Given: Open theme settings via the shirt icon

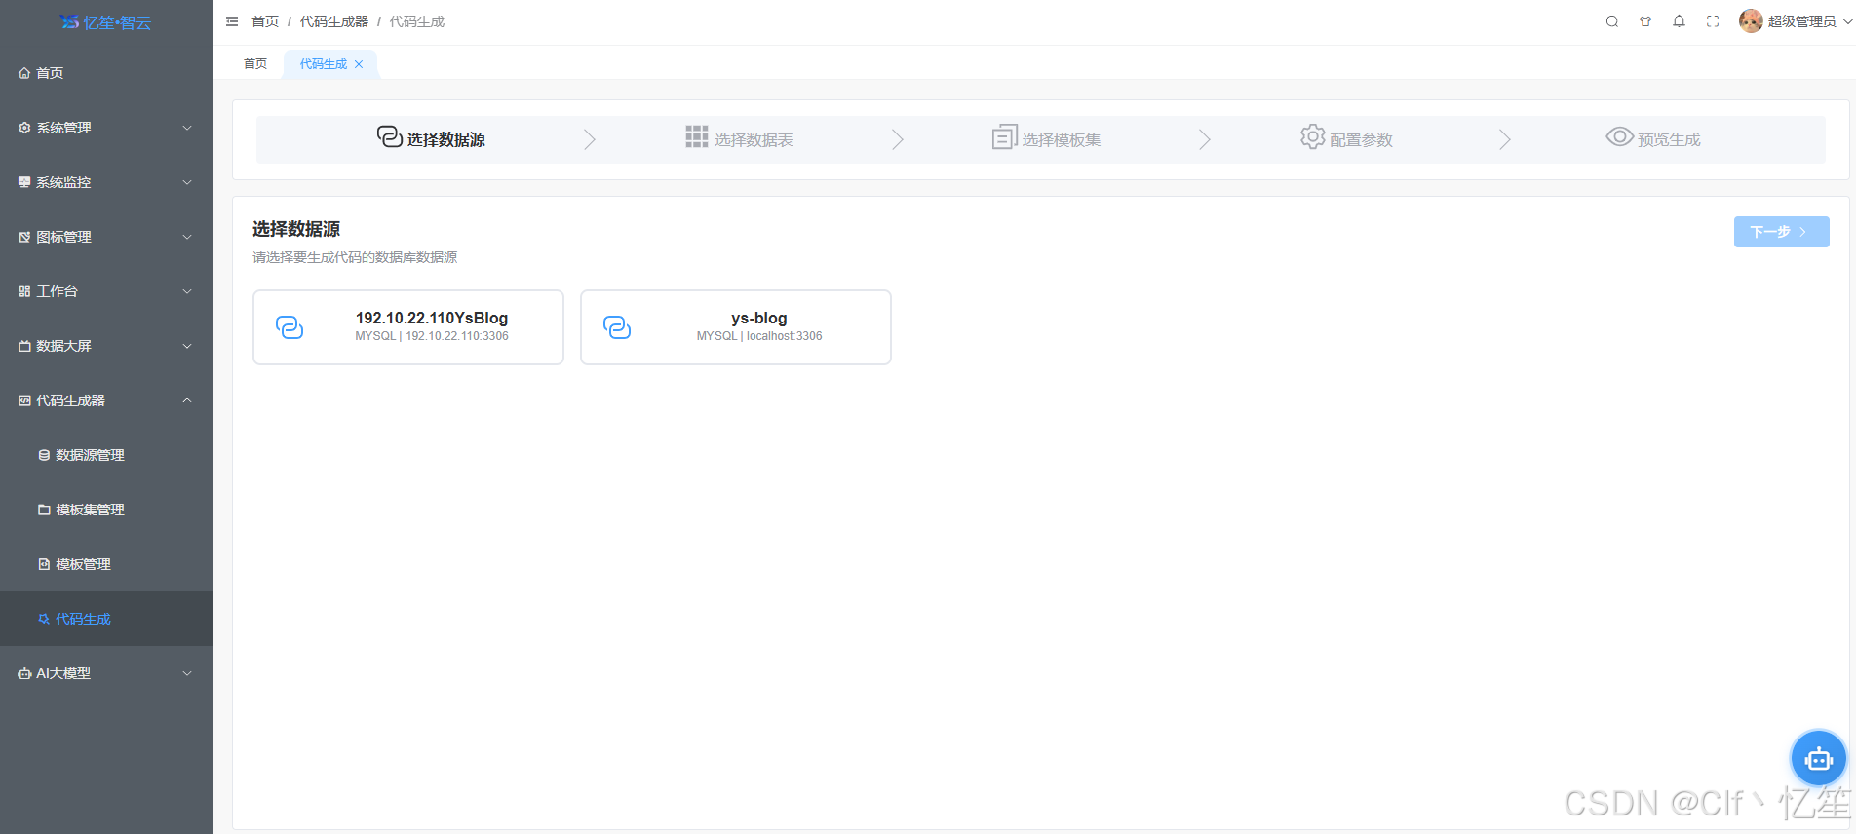Looking at the screenshot, I should pyautogui.click(x=1645, y=21).
